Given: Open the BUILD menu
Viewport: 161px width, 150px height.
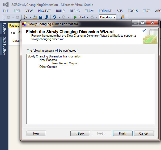Looking at the screenshot, I should tap(60, 11).
